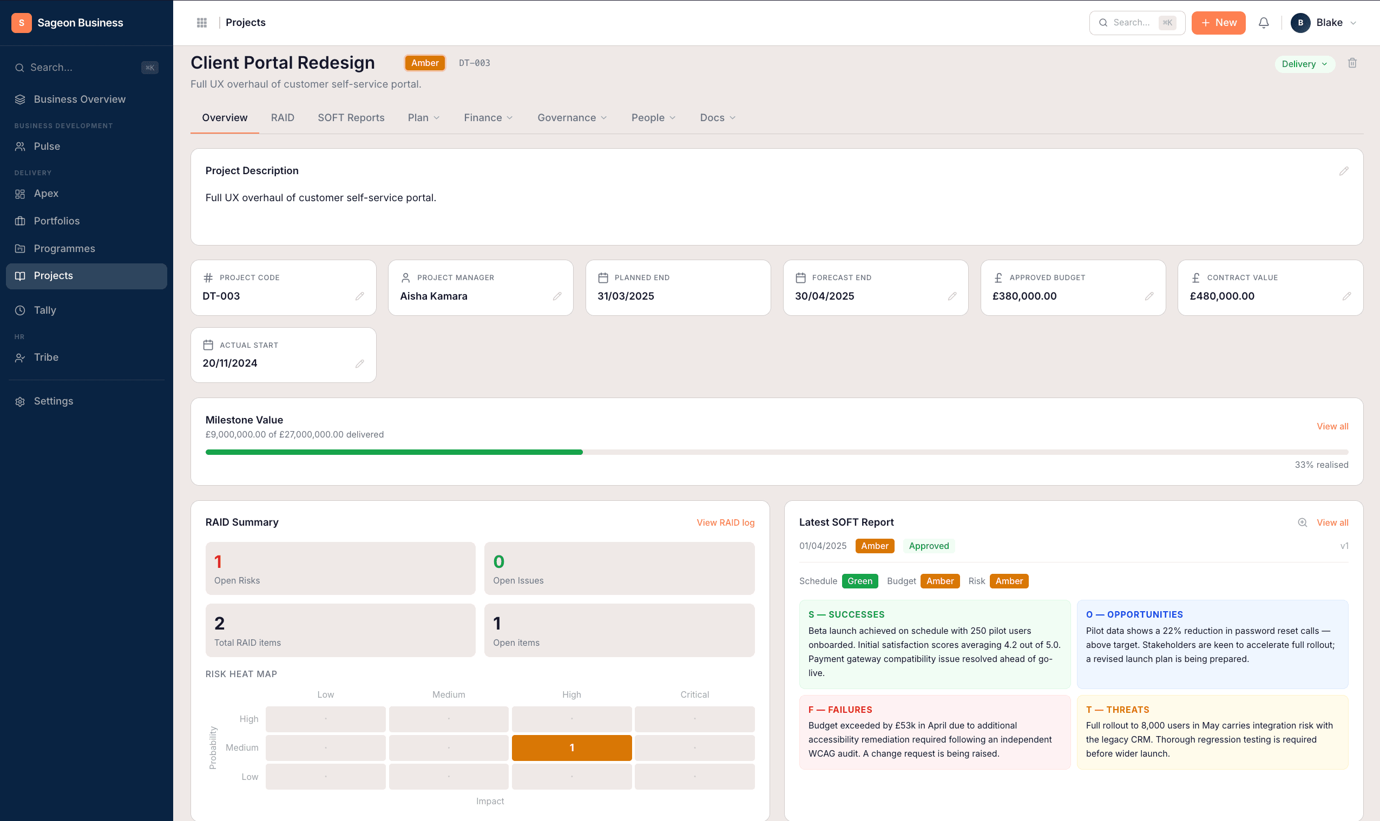Screen dimensions: 1380x821
Task: Click View all in Latest SOFT Report
Action: pyautogui.click(x=1332, y=523)
